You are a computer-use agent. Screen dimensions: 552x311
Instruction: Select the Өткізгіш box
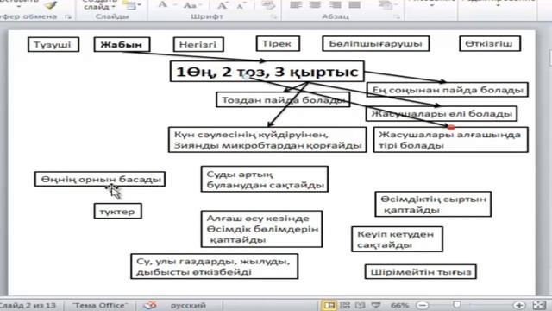pos(490,43)
